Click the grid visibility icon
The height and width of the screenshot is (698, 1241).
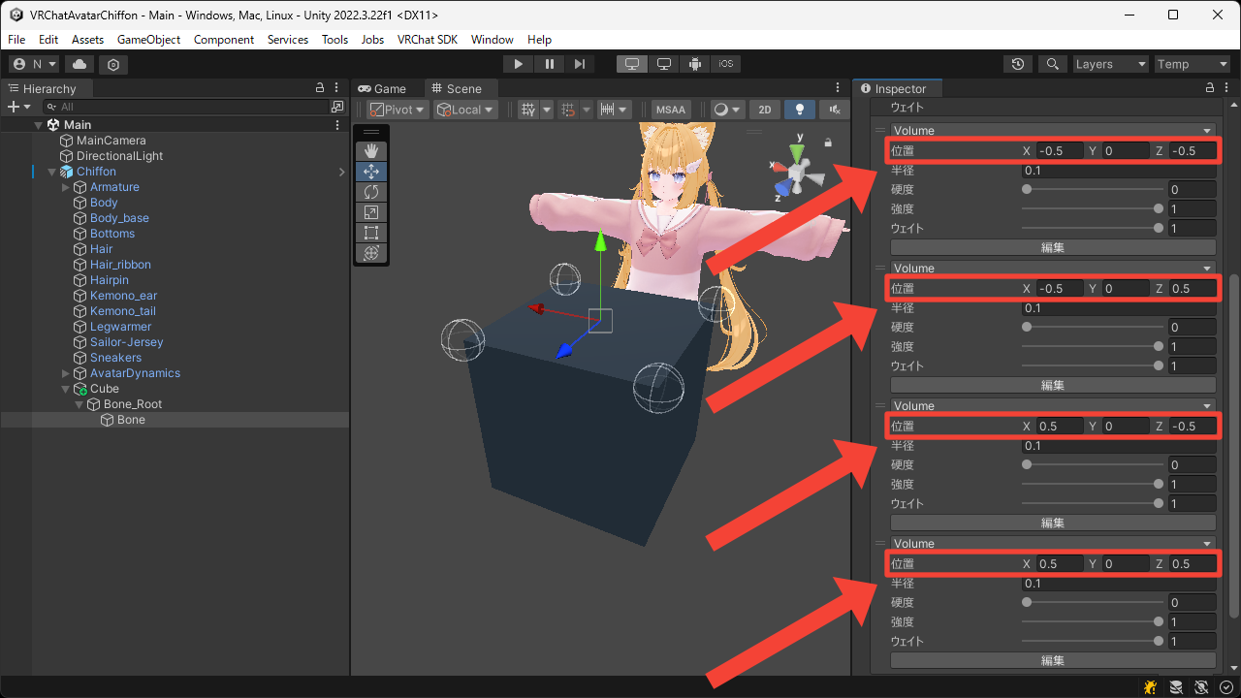tap(528, 110)
